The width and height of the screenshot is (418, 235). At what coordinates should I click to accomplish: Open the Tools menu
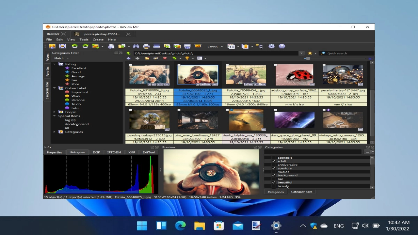pyautogui.click(x=84, y=39)
